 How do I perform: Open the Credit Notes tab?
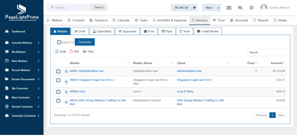[208, 31]
